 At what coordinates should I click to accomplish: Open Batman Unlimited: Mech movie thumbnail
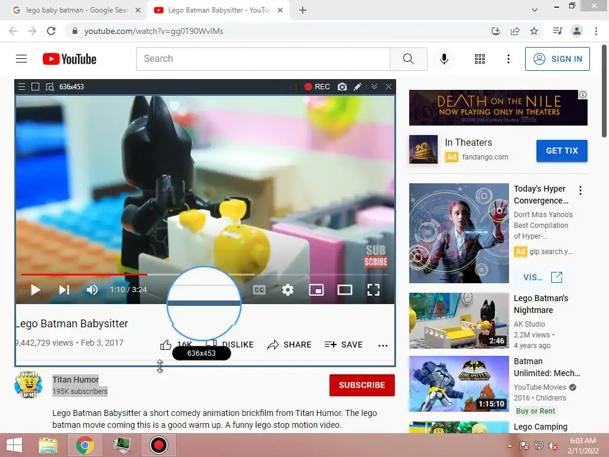click(x=459, y=384)
